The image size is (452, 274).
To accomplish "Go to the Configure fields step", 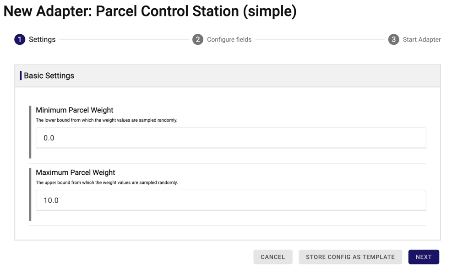I will point(229,39).
